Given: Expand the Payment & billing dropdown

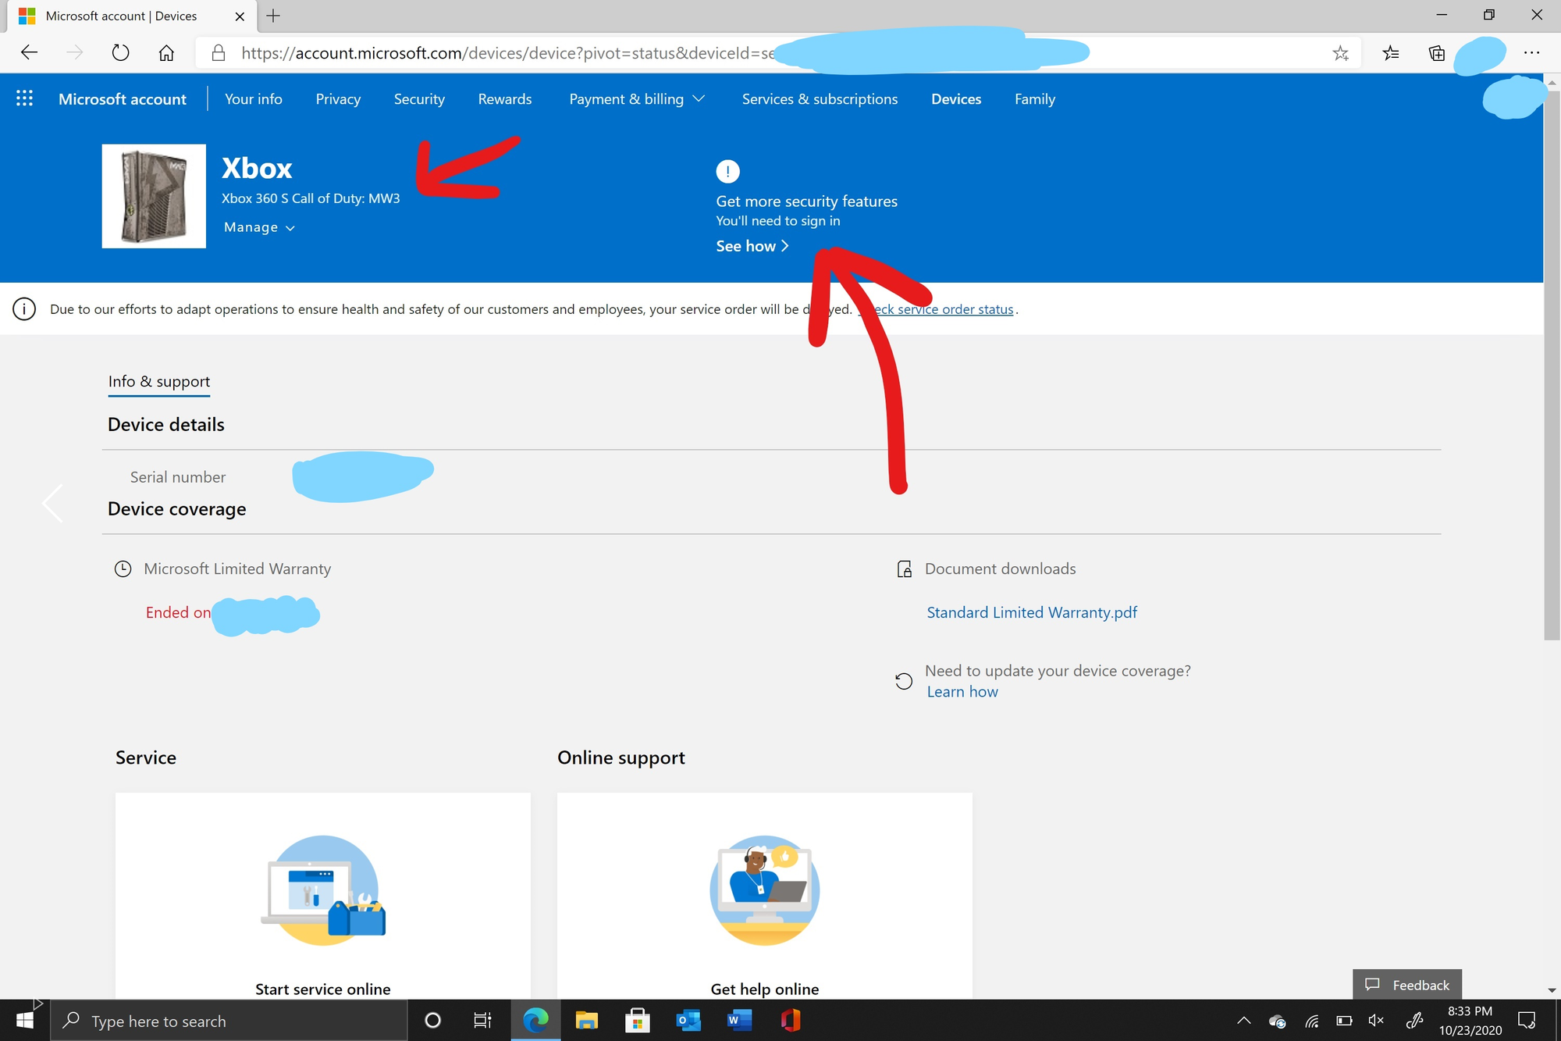Looking at the screenshot, I should click(637, 99).
